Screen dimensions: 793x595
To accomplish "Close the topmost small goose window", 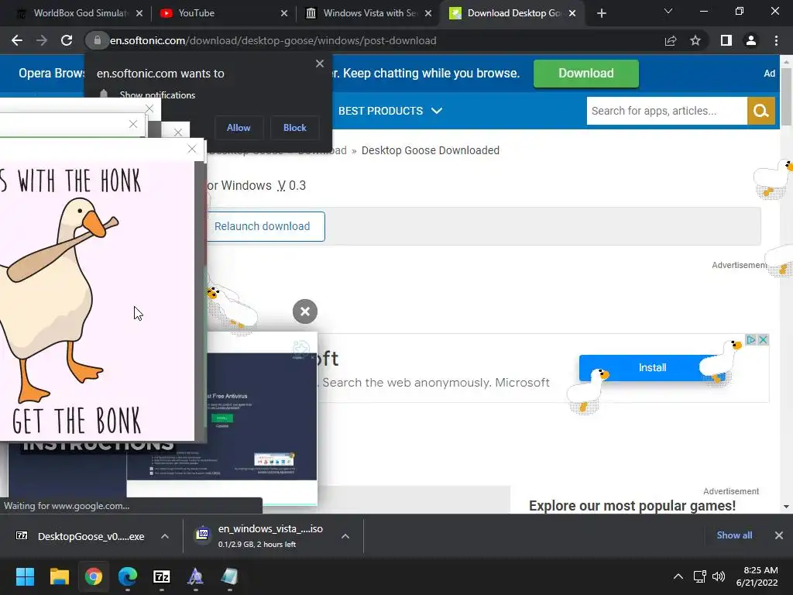I will coord(149,108).
